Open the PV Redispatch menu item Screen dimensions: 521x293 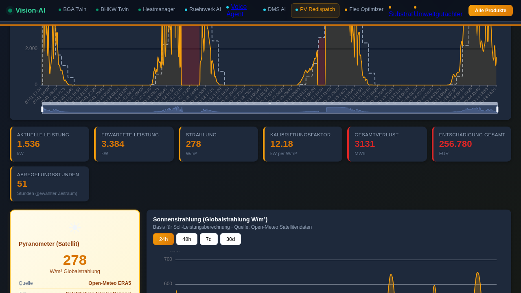[x=315, y=10]
